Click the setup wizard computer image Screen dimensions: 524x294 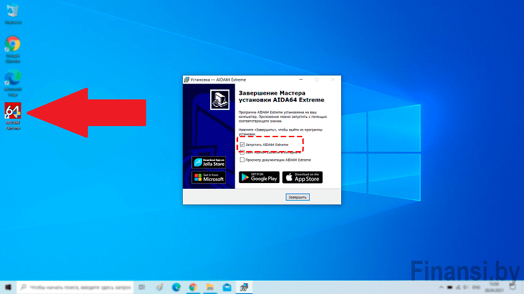coord(219,99)
